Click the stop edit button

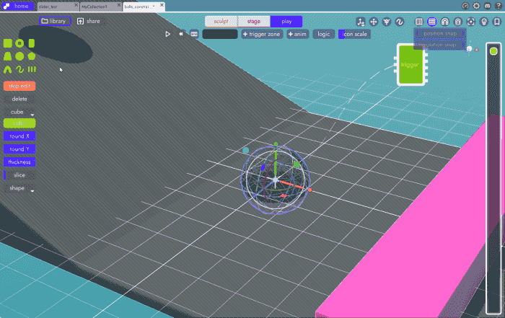pyautogui.click(x=20, y=86)
